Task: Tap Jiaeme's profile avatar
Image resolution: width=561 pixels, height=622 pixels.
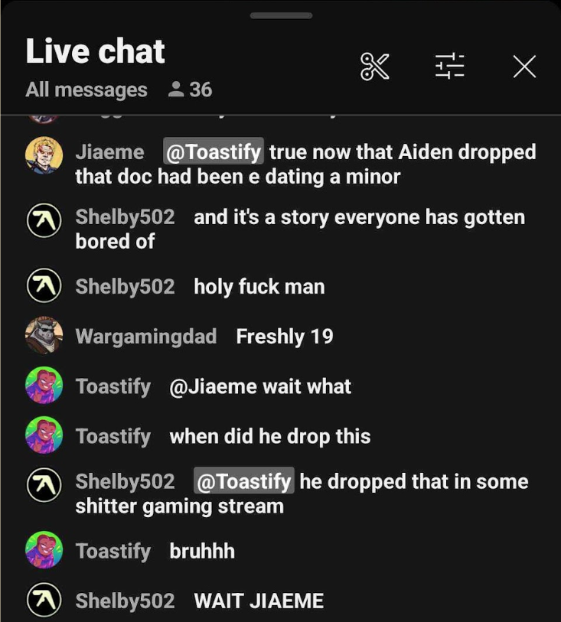Action: click(x=44, y=155)
